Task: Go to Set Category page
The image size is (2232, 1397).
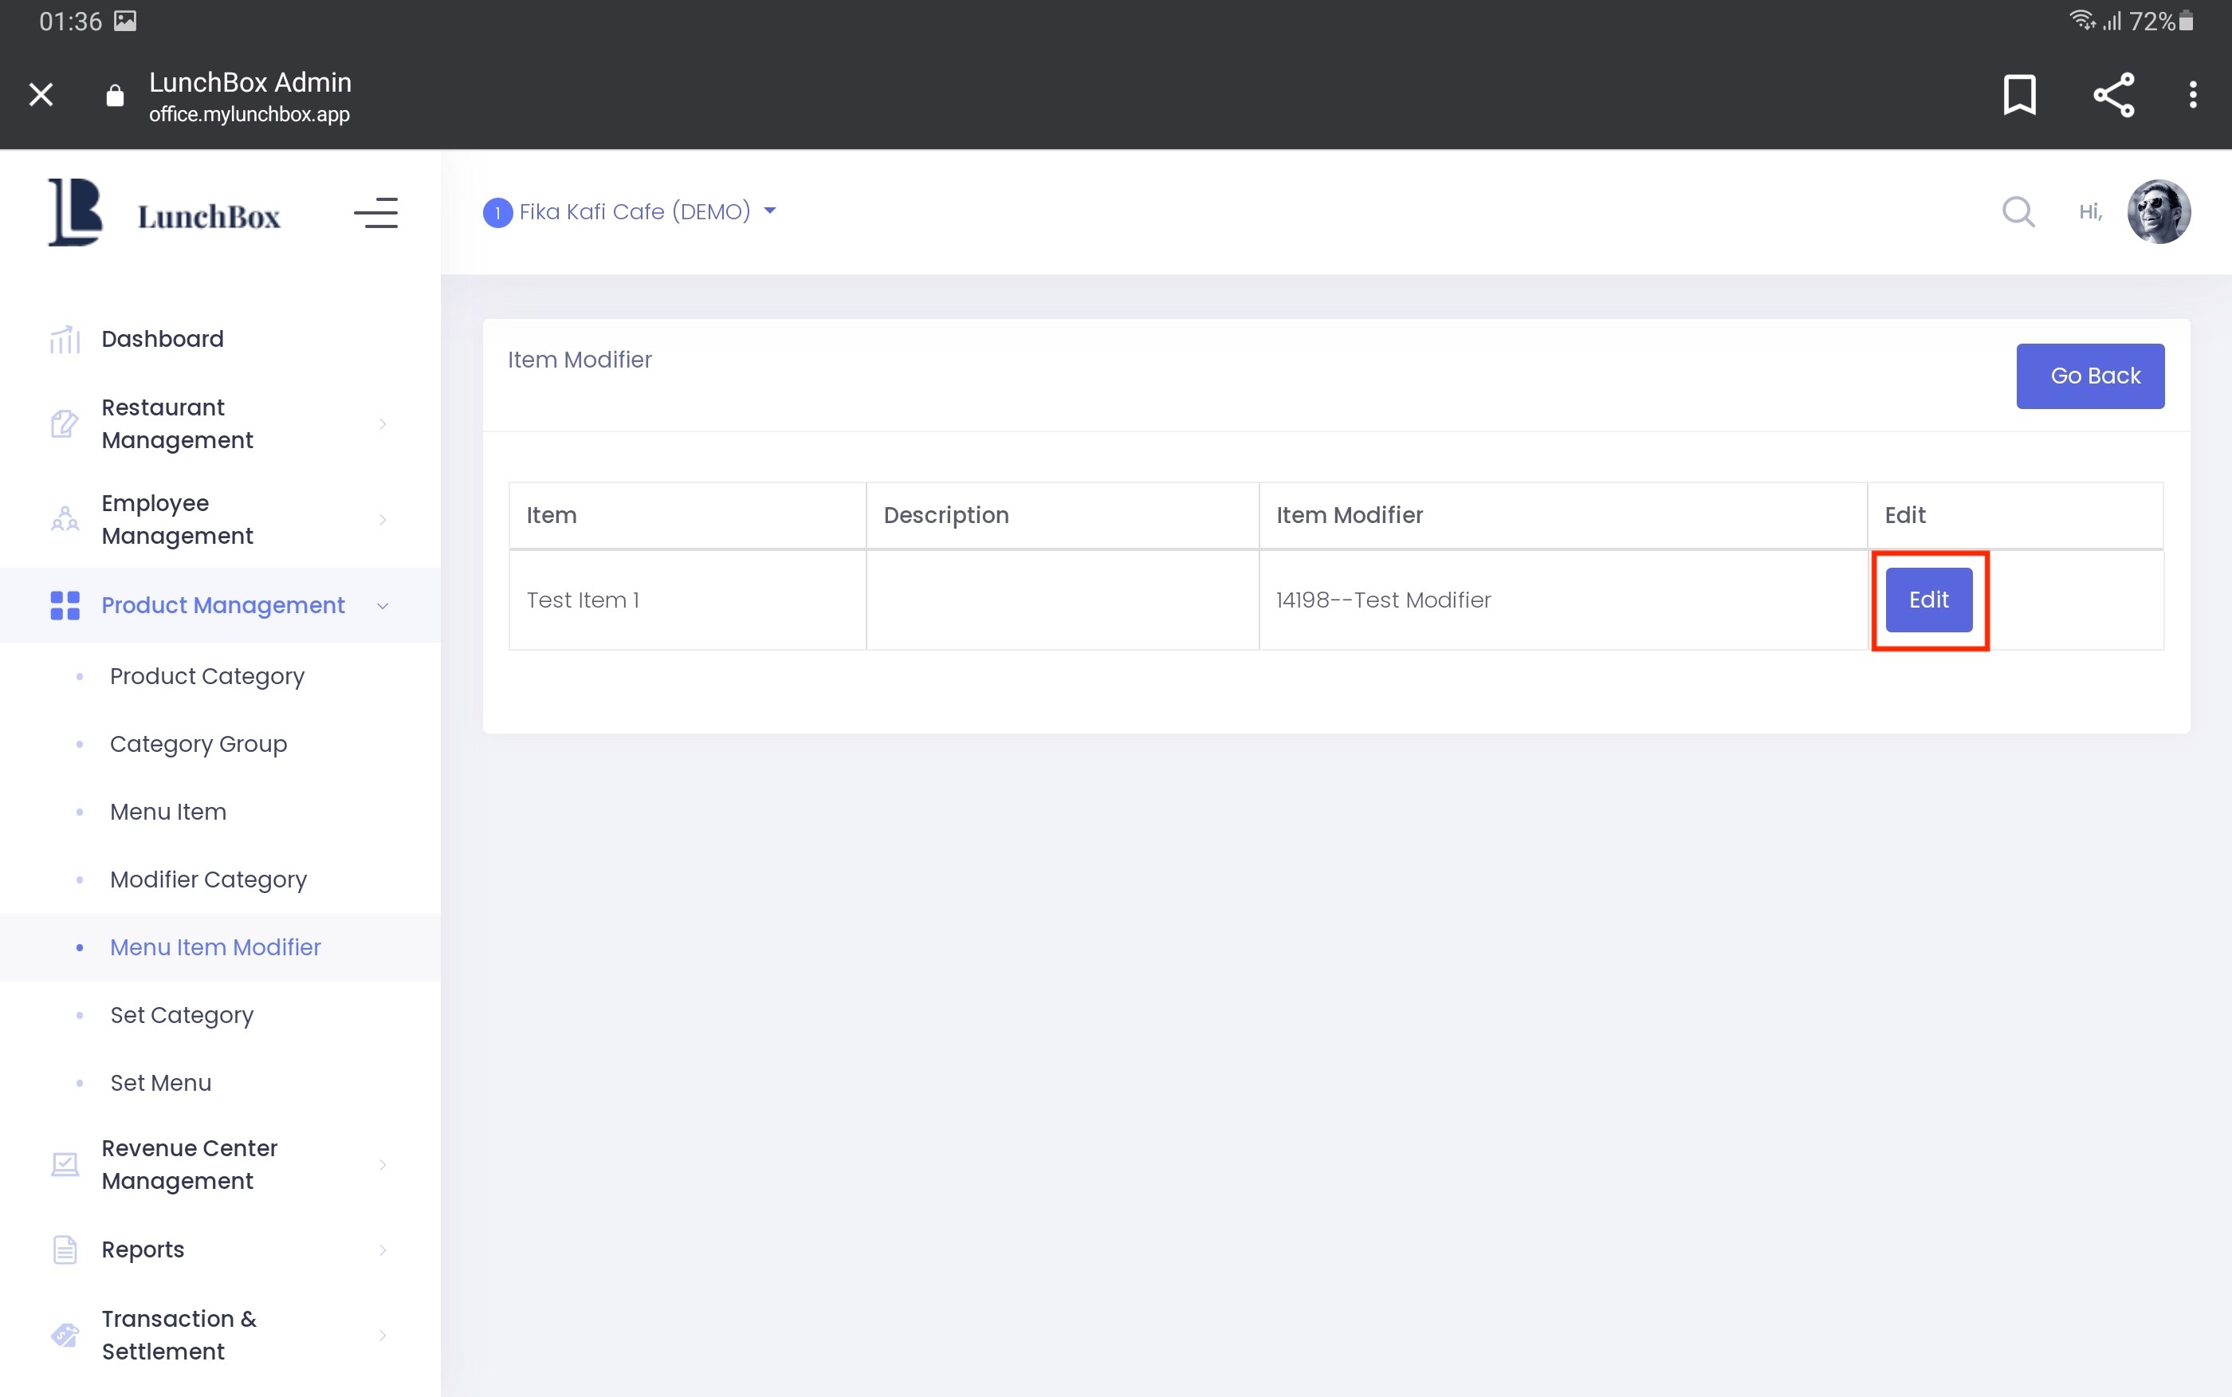Action: click(181, 1014)
